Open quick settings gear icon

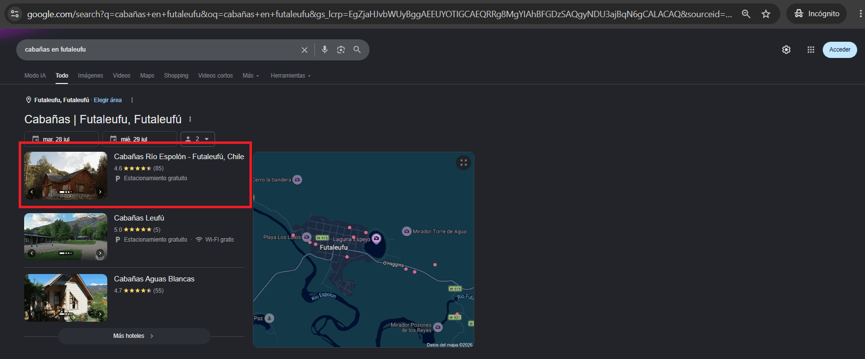coord(786,50)
